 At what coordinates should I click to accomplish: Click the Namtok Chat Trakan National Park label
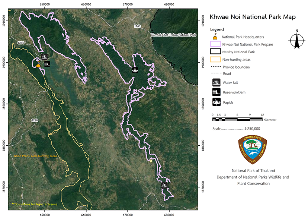[173, 35]
